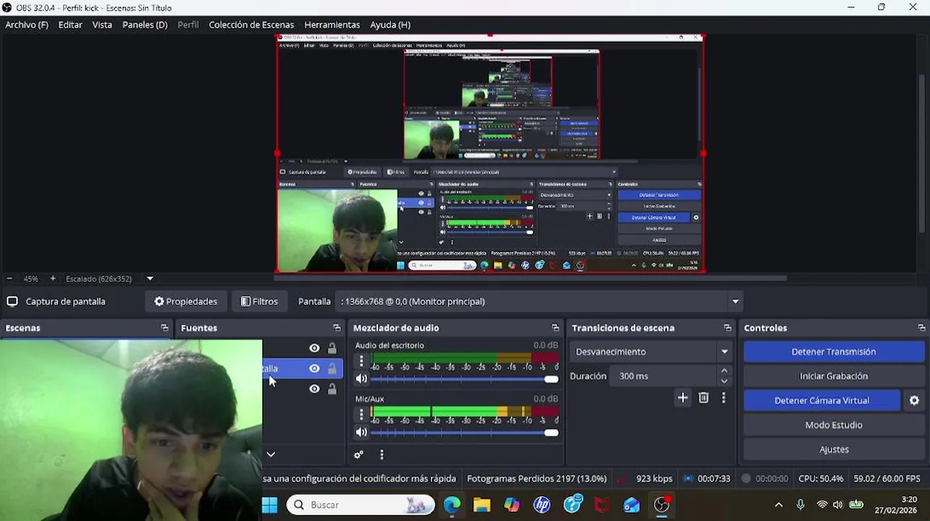Pop out the Transiciones de escena dock
This screenshot has width=930, height=521.
point(728,328)
